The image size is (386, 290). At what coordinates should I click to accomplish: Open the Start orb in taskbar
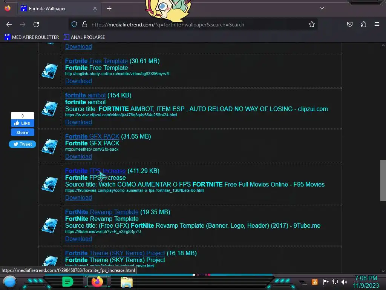[x=10, y=282]
